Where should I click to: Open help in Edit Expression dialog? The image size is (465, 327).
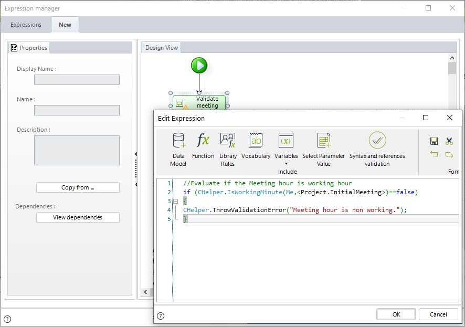tap(161, 316)
